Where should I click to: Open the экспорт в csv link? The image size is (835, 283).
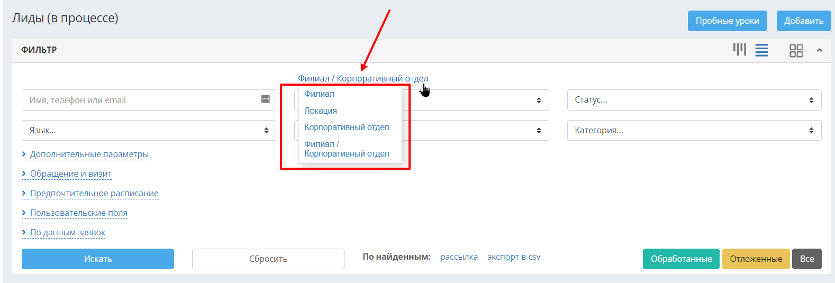pyautogui.click(x=514, y=257)
